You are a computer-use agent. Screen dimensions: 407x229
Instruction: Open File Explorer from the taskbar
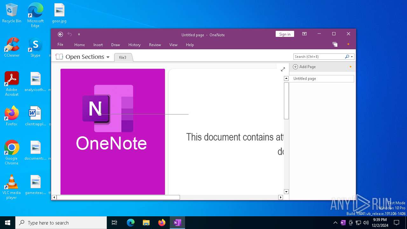point(146,223)
